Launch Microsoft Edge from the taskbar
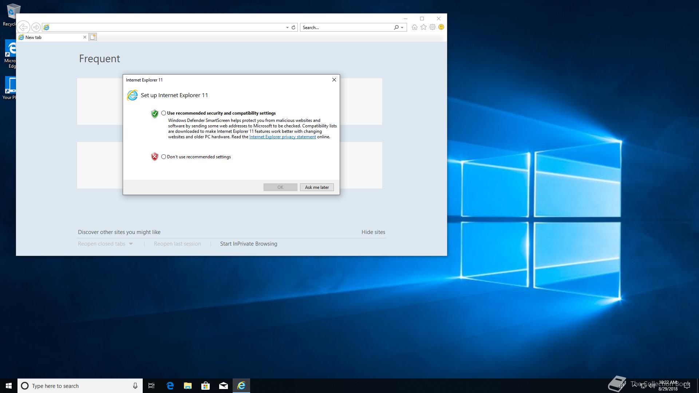The height and width of the screenshot is (393, 699). (x=170, y=386)
